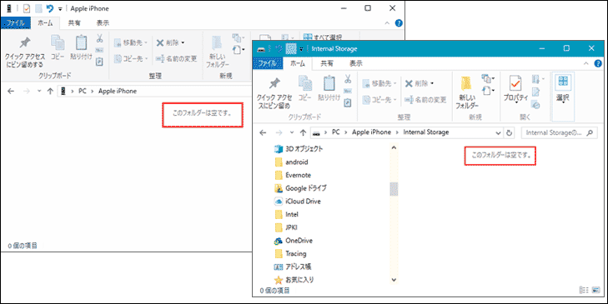Select 表示 tab in Apple iPhone window

(x=103, y=22)
